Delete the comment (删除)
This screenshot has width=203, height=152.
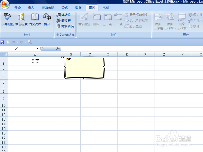pyautogui.click(x=96, y=19)
